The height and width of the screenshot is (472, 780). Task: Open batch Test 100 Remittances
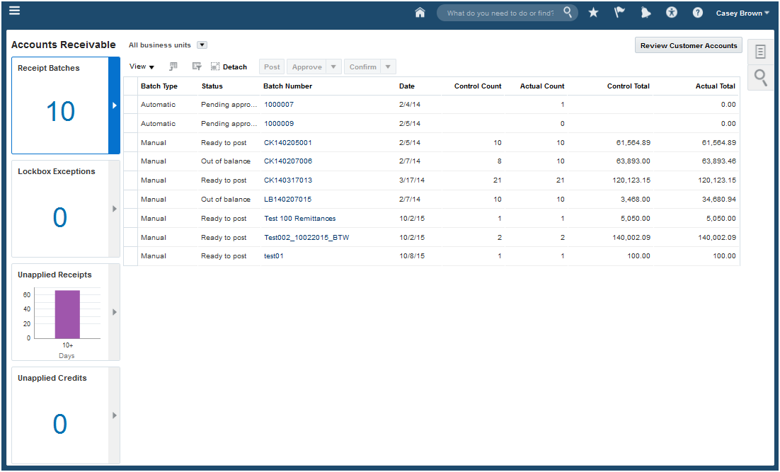299,219
